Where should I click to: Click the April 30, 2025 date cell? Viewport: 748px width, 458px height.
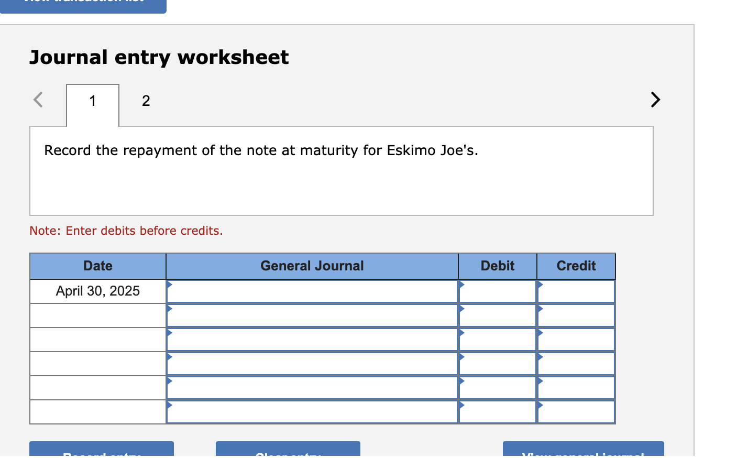tap(97, 291)
